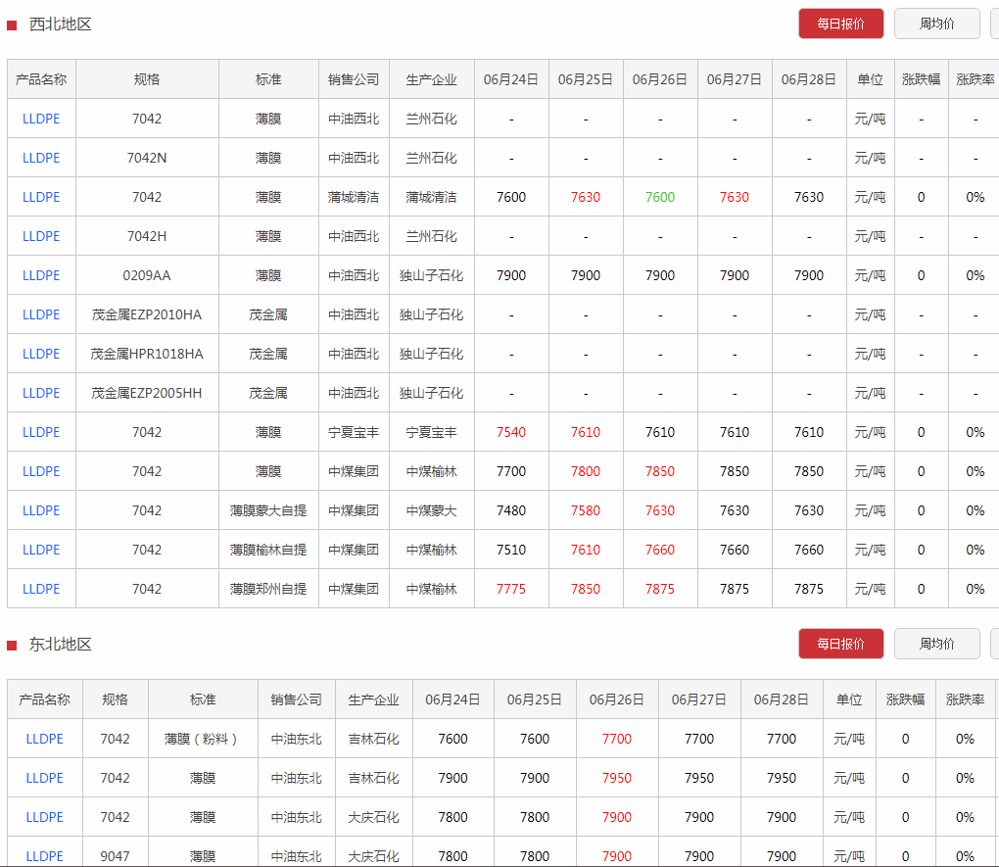This screenshot has width=999, height=867.
Task: Select red 7775 price in 薄膜郑州自提 row
Action: coord(511,589)
